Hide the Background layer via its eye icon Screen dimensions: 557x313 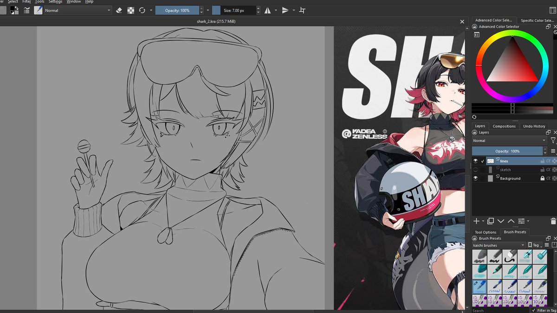tap(475, 178)
